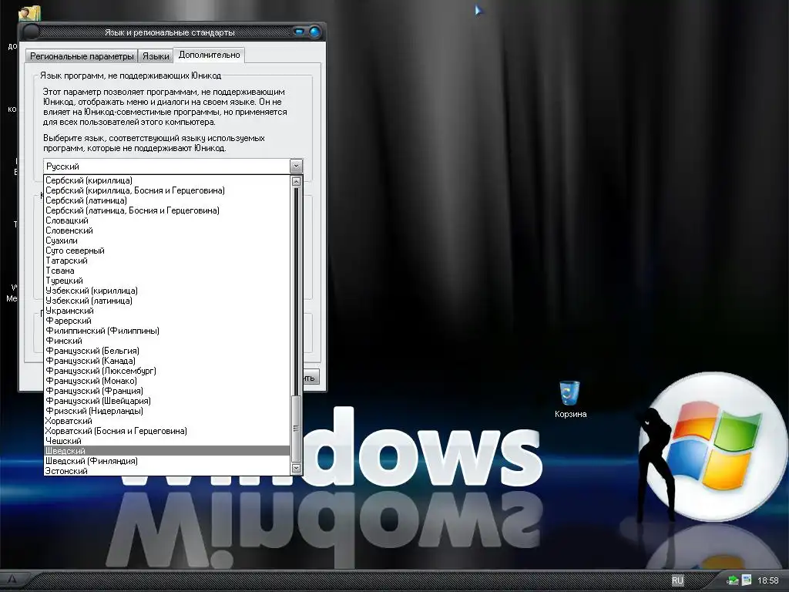Select Хорватский (Босния и Герцеговина) entry
The width and height of the screenshot is (789, 592).
click(166, 431)
